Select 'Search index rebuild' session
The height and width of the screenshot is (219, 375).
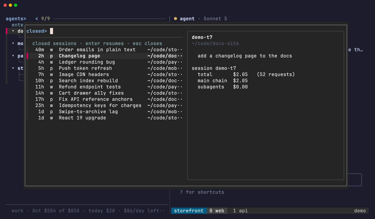tap(104, 81)
